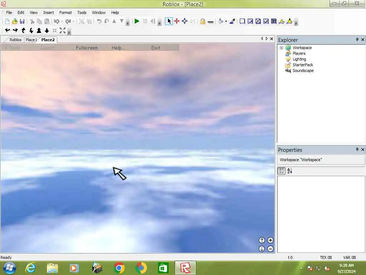This screenshot has height=275, width=366.
Task: Click the Ungroup selection icon
Action: [x=89, y=21]
